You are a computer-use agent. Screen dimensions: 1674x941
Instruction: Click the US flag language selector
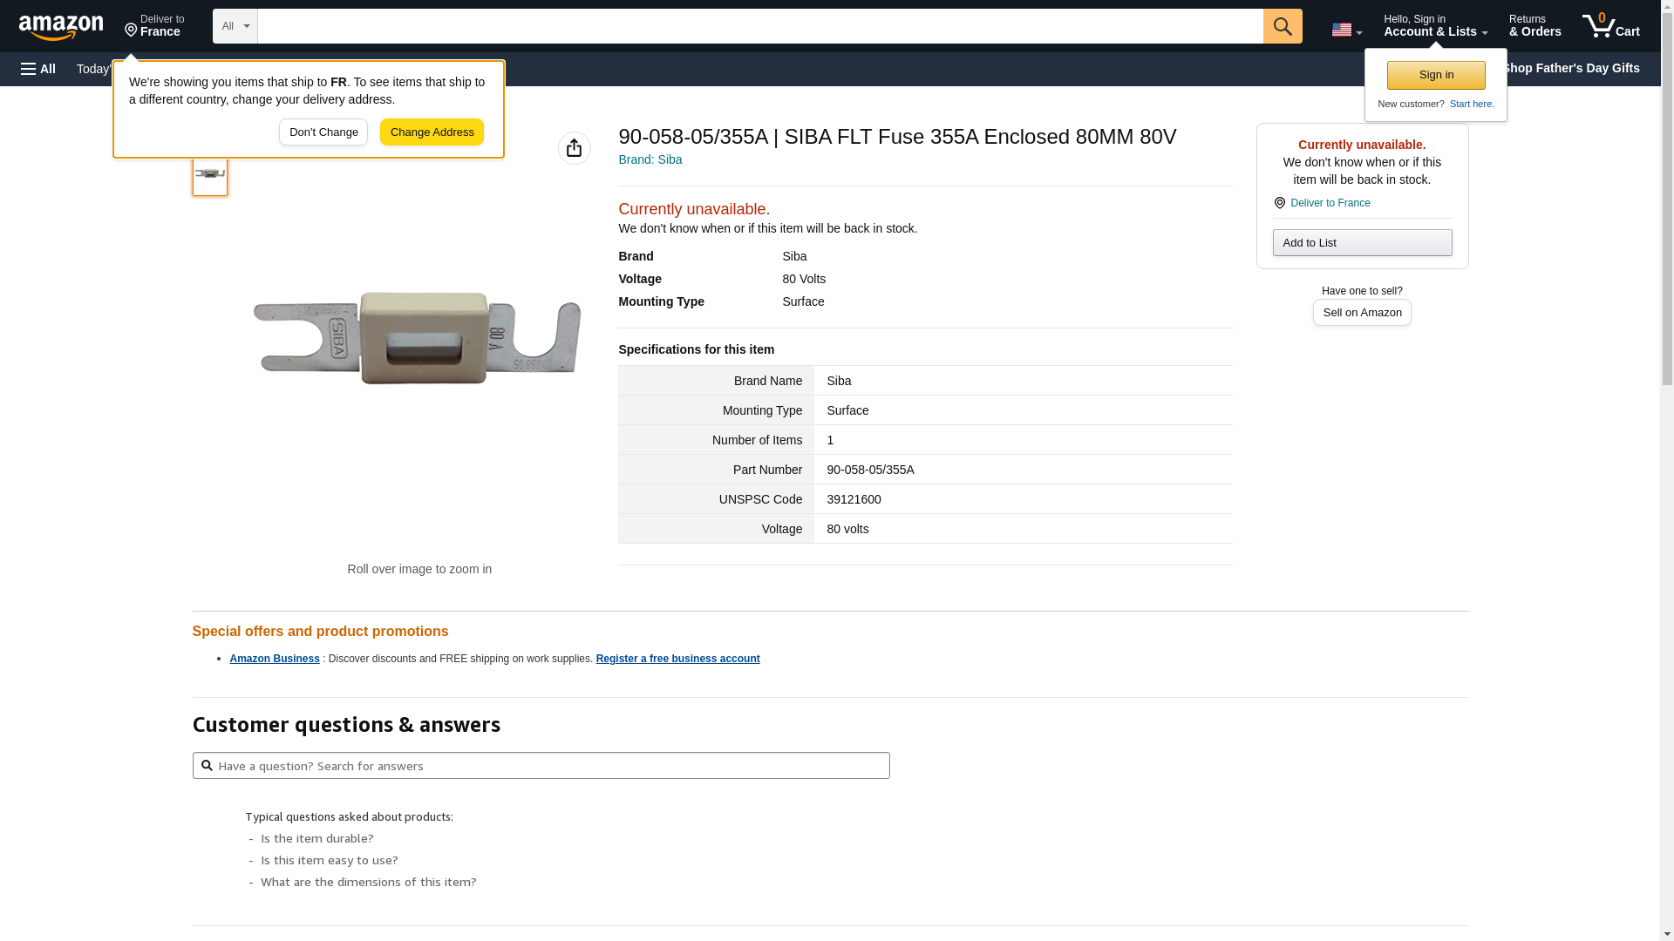(1346, 30)
